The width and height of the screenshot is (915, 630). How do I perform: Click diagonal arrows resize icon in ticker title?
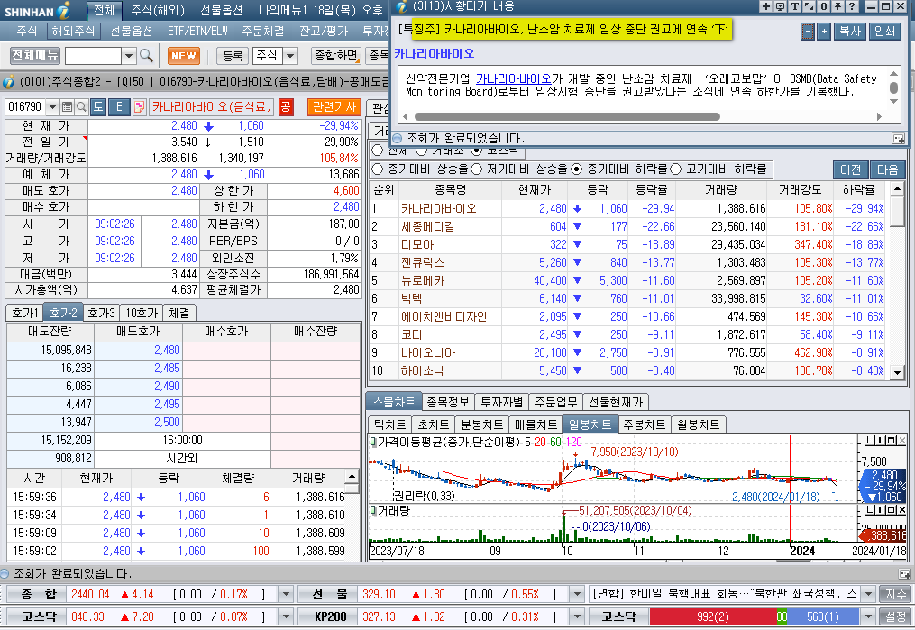click(809, 6)
